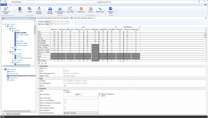Toggle Brown Bottle checkbox for Line A Machine 3_1
This screenshot has height=118, width=208.
pyautogui.click(x=70, y=41)
